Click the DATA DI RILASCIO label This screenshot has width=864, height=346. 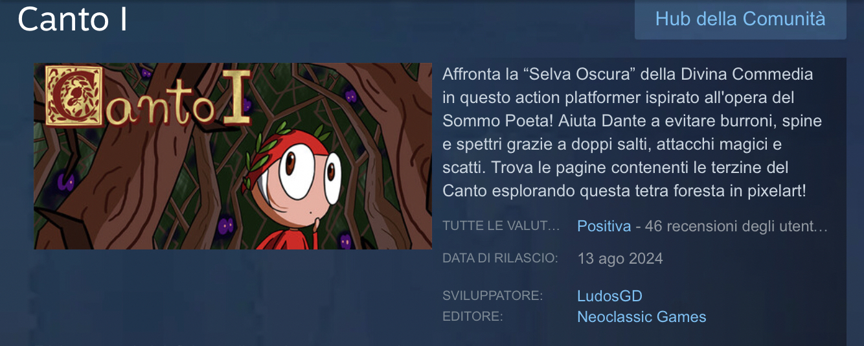(x=500, y=258)
